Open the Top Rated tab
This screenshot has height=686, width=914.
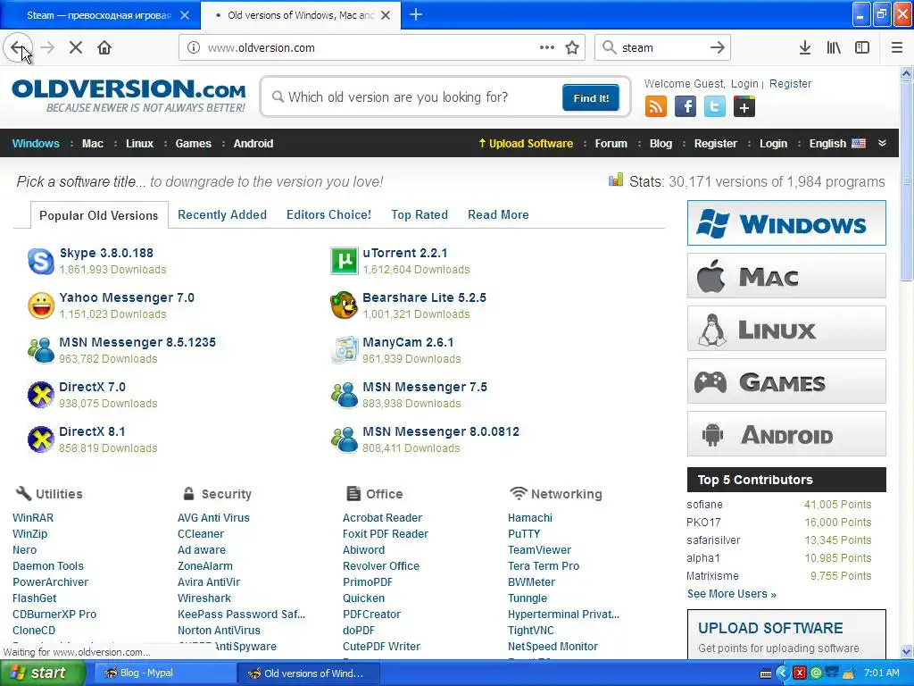point(420,214)
